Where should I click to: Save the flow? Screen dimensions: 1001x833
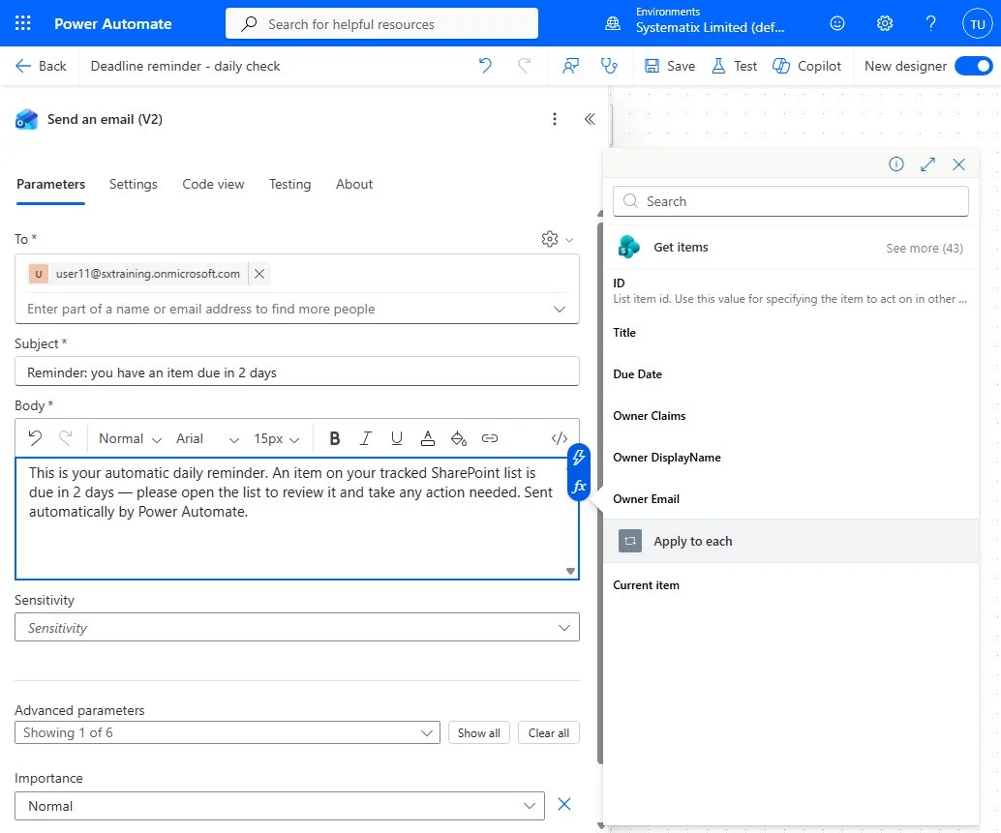click(x=670, y=66)
